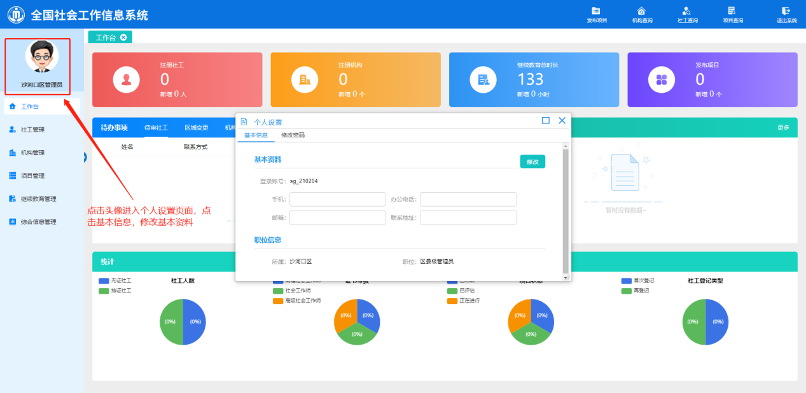Screen dimensions: 806x393
Task: Open 社工查询 search icon
Action: pyautogui.click(x=687, y=11)
